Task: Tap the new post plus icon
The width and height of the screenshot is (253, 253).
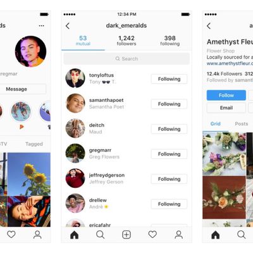Action: pos(126,235)
